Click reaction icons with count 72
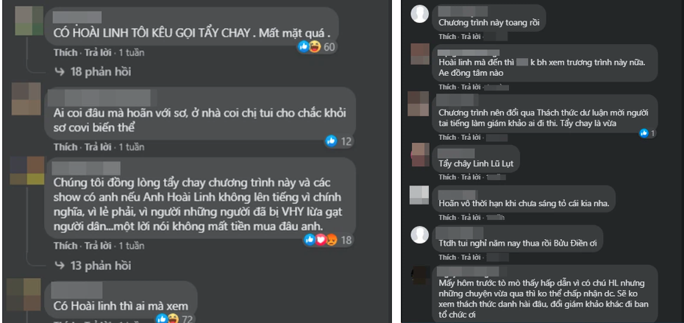 (168, 319)
